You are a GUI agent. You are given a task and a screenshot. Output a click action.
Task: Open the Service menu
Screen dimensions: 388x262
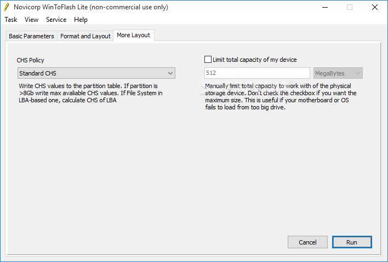[x=56, y=20]
